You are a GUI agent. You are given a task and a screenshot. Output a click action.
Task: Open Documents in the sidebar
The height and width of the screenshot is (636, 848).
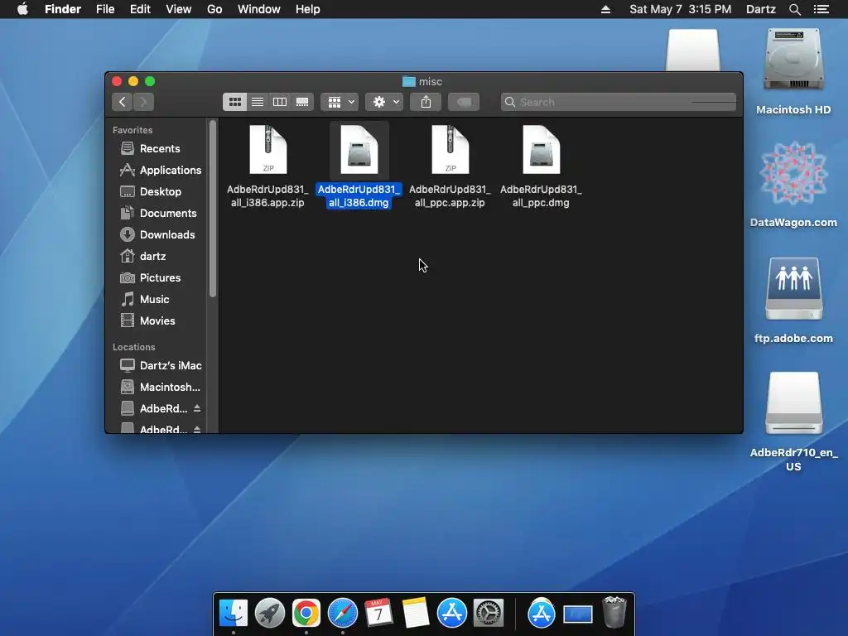(157, 213)
